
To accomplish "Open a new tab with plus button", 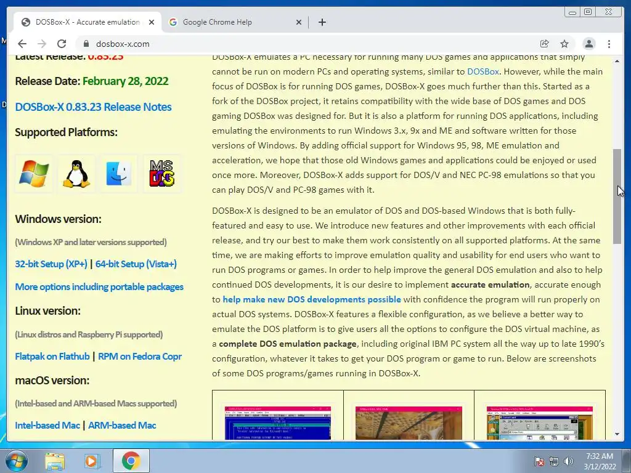I will pyautogui.click(x=322, y=22).
